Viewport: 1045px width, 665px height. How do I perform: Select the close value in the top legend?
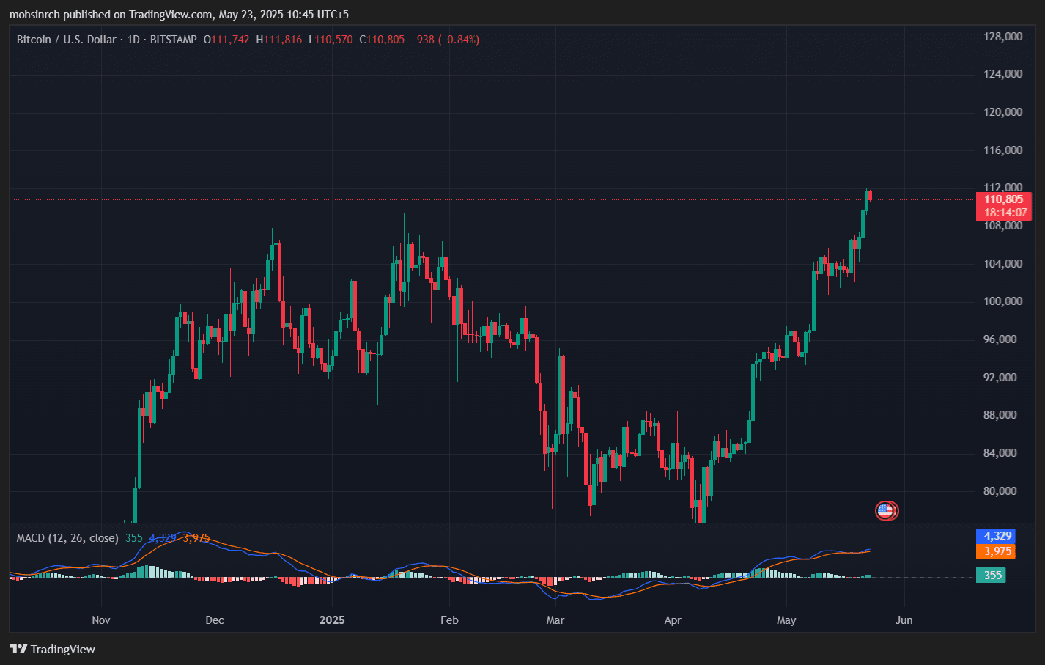tap(385, 40)
